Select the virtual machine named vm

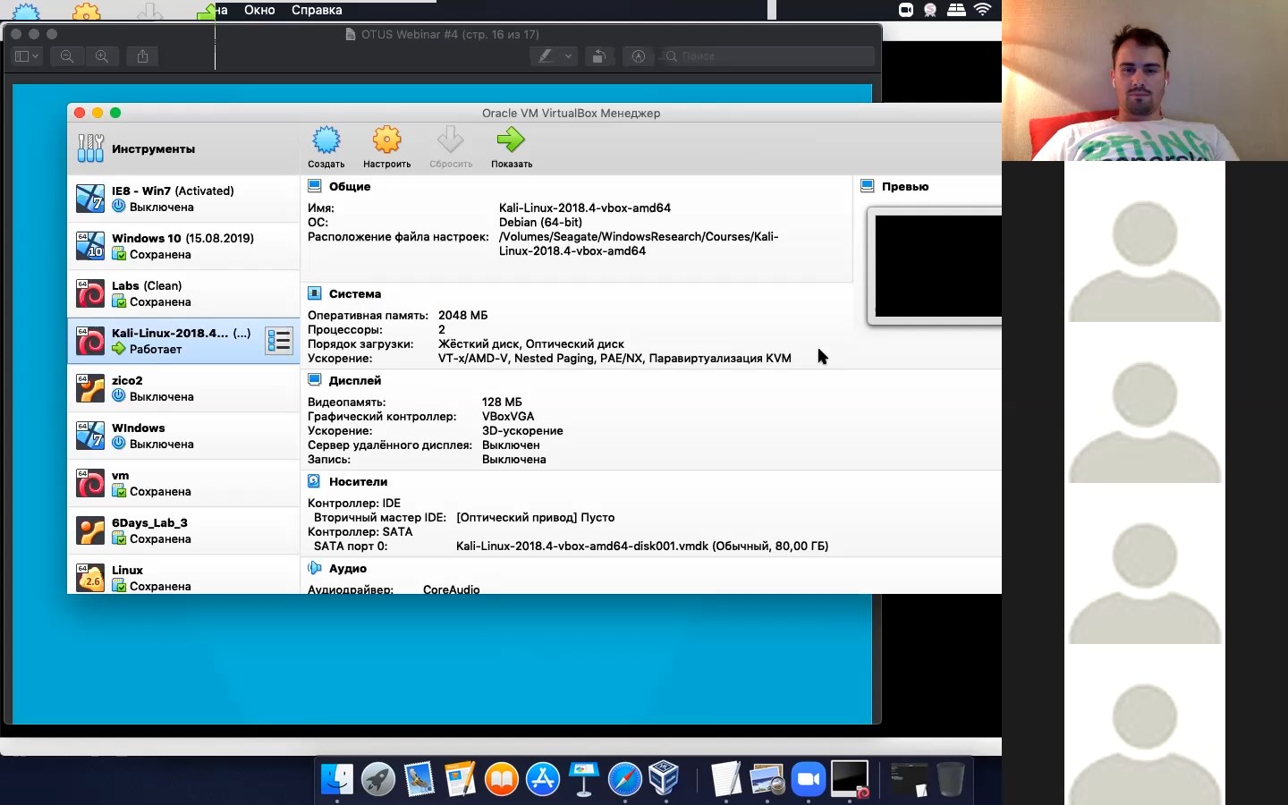point(183,483)
